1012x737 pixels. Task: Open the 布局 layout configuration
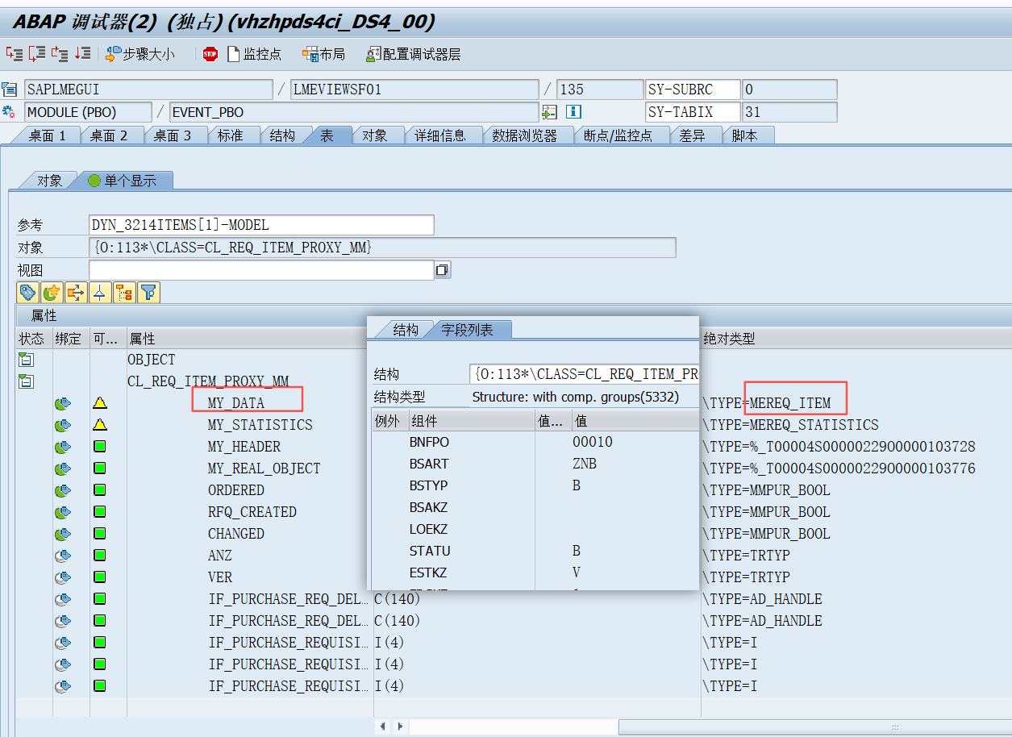click(x=321, y=54)
